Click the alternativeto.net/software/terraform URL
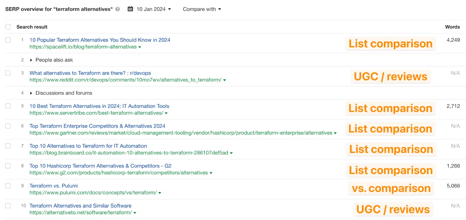Image resolution: width=466 pixels, height=220 pixels. [x=81, y=212]
